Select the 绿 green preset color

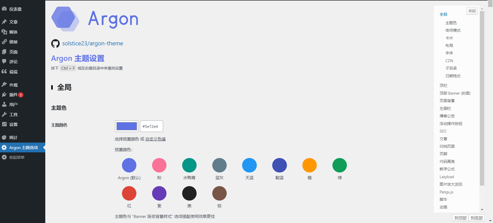(x=340, y=165)
